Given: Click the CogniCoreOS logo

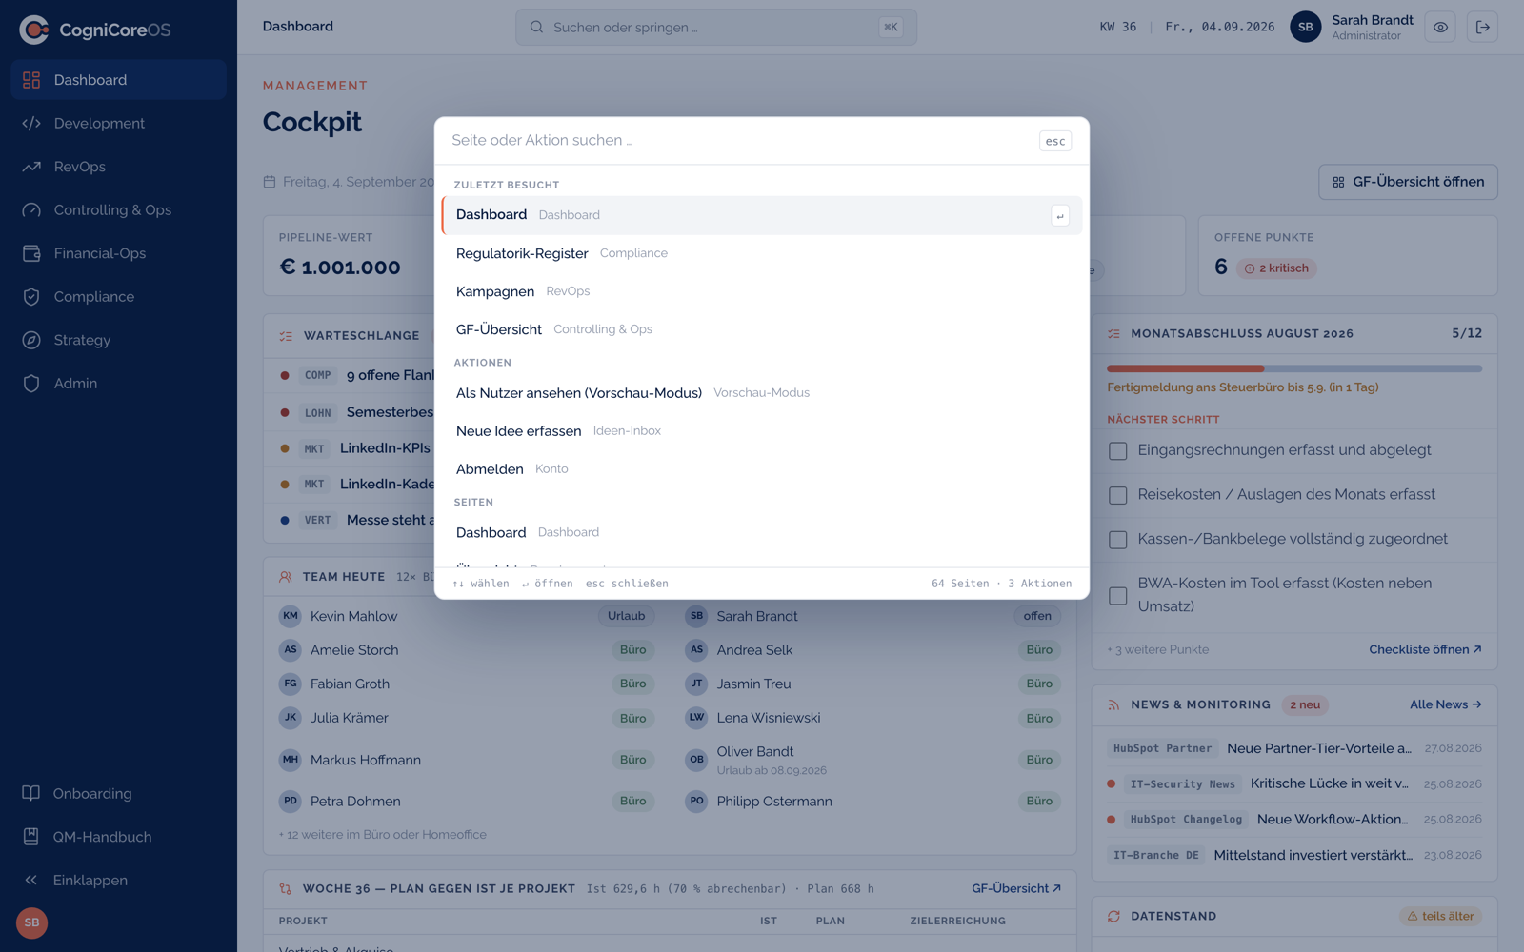Looking at the screenshot, I should (95, 30).
